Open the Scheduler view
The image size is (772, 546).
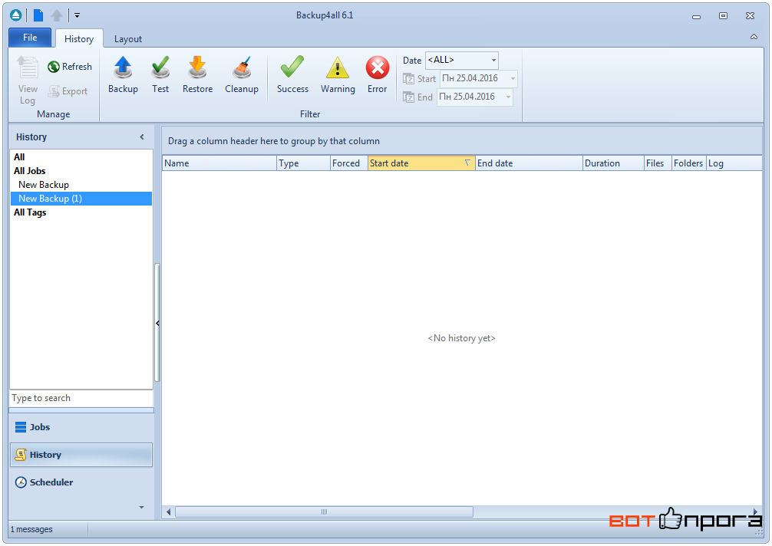coord(81,482)
